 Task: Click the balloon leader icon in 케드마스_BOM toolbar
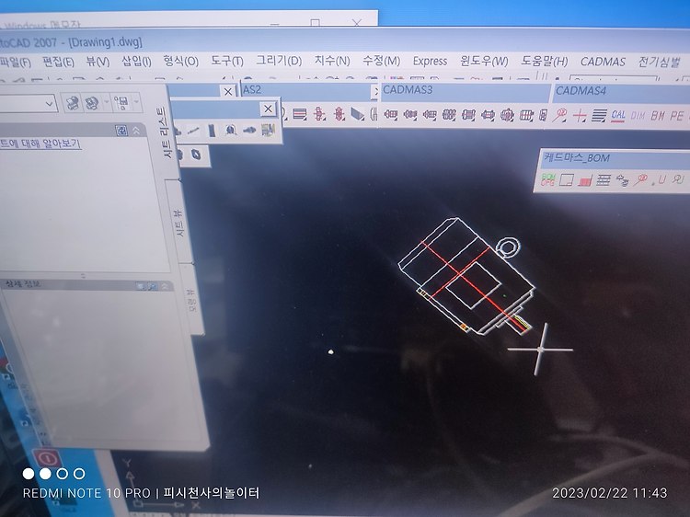point(640,179)
